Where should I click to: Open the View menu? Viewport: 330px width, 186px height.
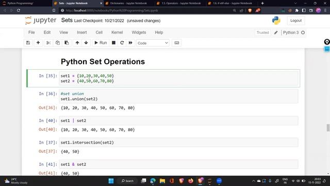[x=63, y=32]
